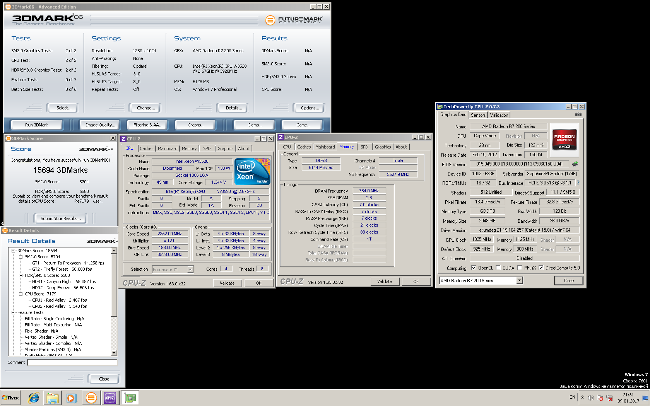Image resolution: width=650 pixels, height=406 pixels.
Task: Click Image Quality... button
Action: pyautogui.click(x=101, y=125)
